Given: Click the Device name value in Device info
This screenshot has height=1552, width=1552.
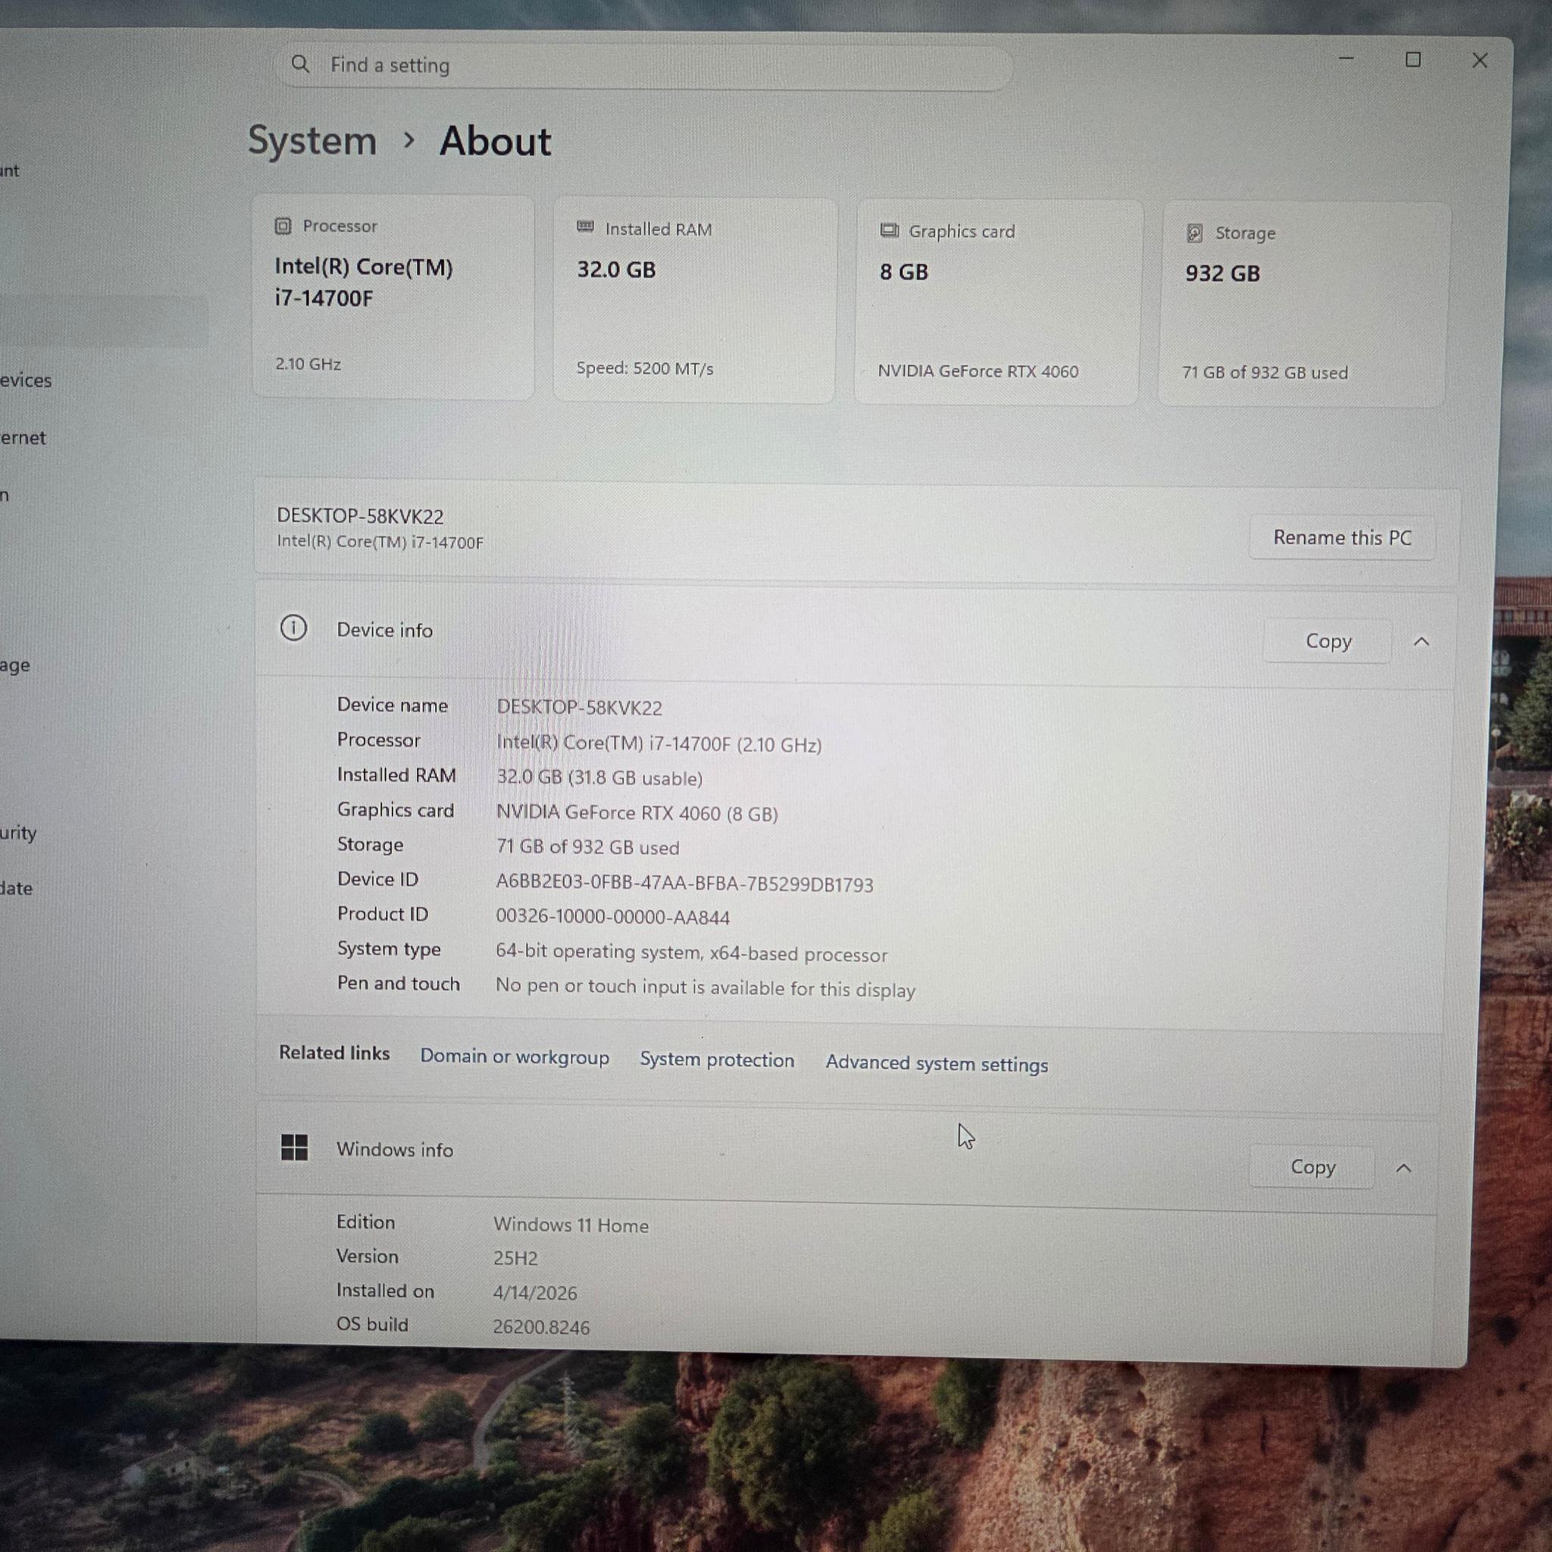Looking at the screenshot, I should [x=579, y=707].
